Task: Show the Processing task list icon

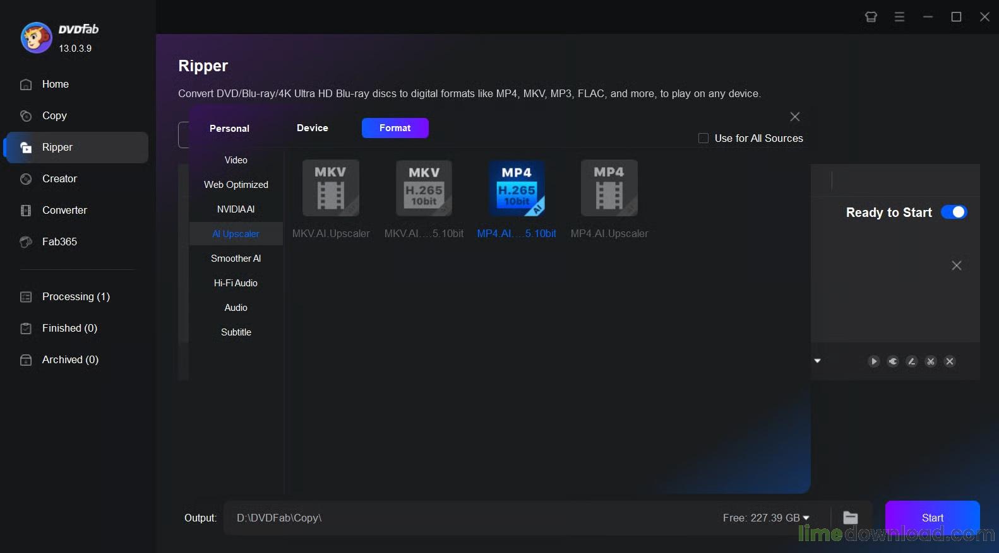Action: 26,297
